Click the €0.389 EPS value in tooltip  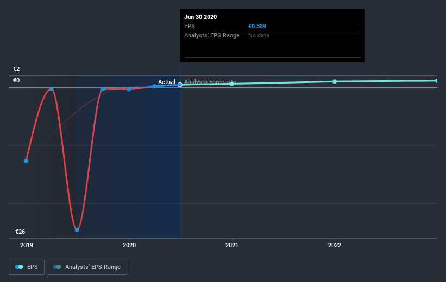tap(257, 26)
